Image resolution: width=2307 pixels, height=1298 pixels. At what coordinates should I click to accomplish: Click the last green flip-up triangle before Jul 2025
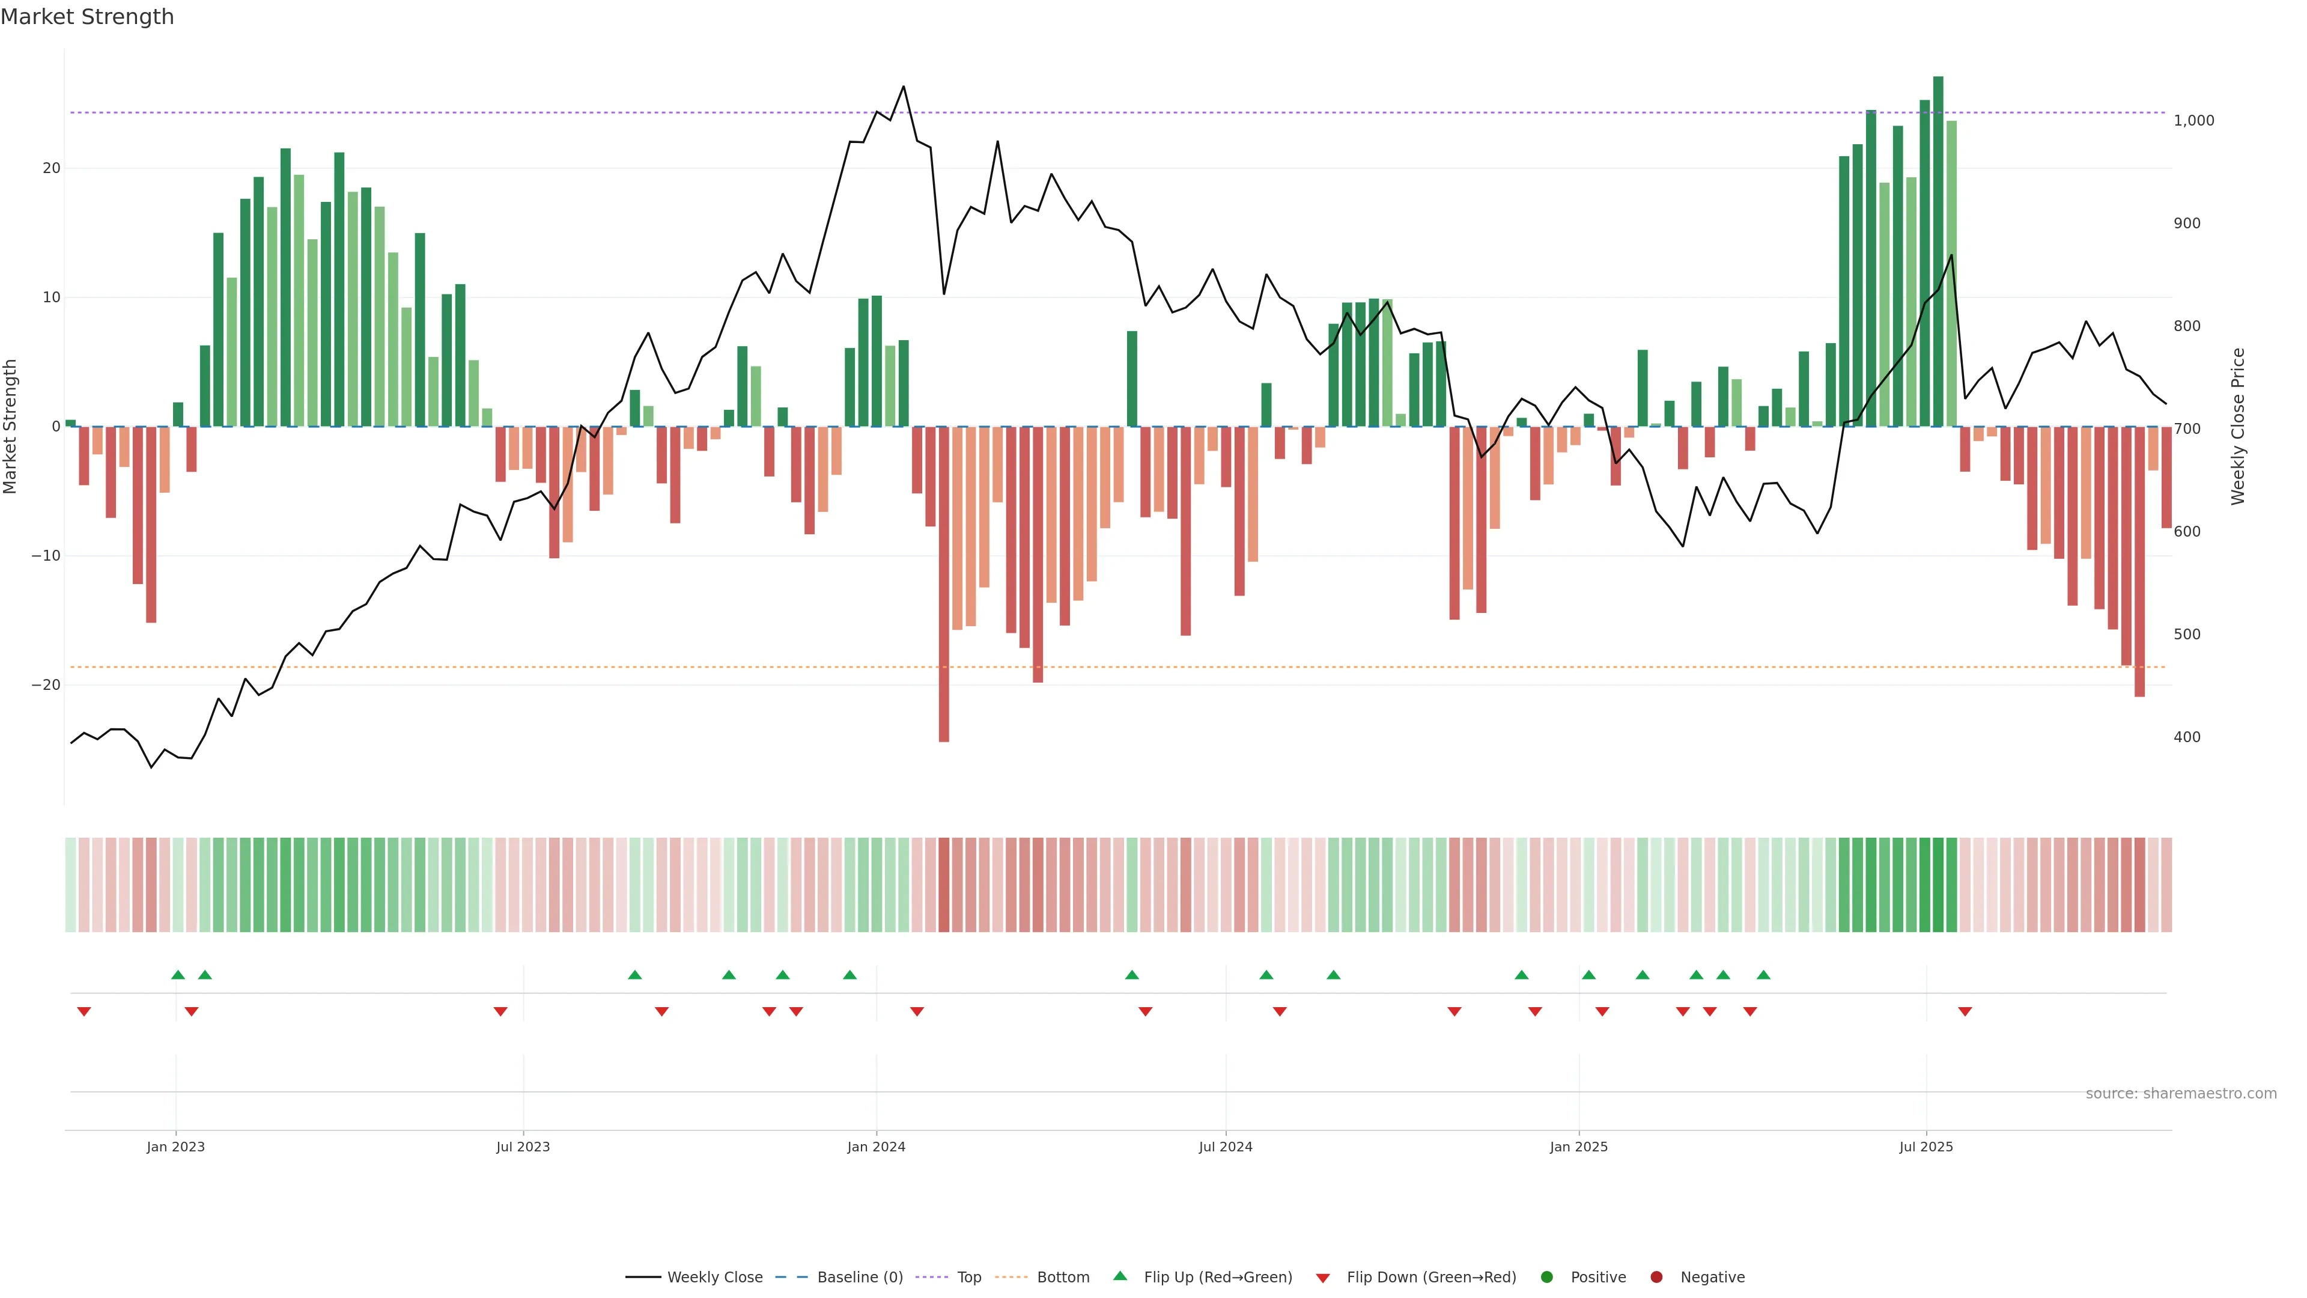pyautogui.click(x=1763, y=975)
